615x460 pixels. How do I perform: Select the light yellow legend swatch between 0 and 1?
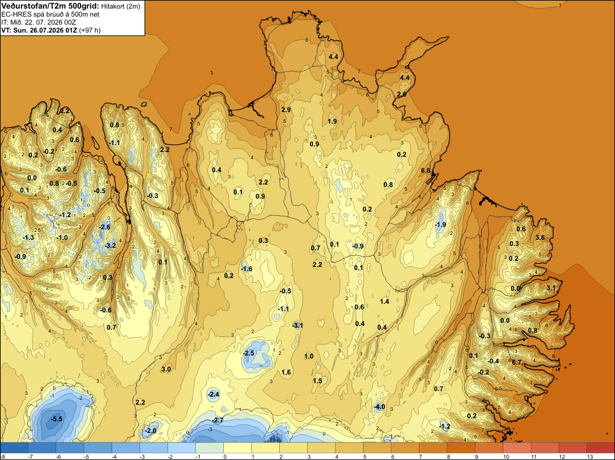[237, 448]
